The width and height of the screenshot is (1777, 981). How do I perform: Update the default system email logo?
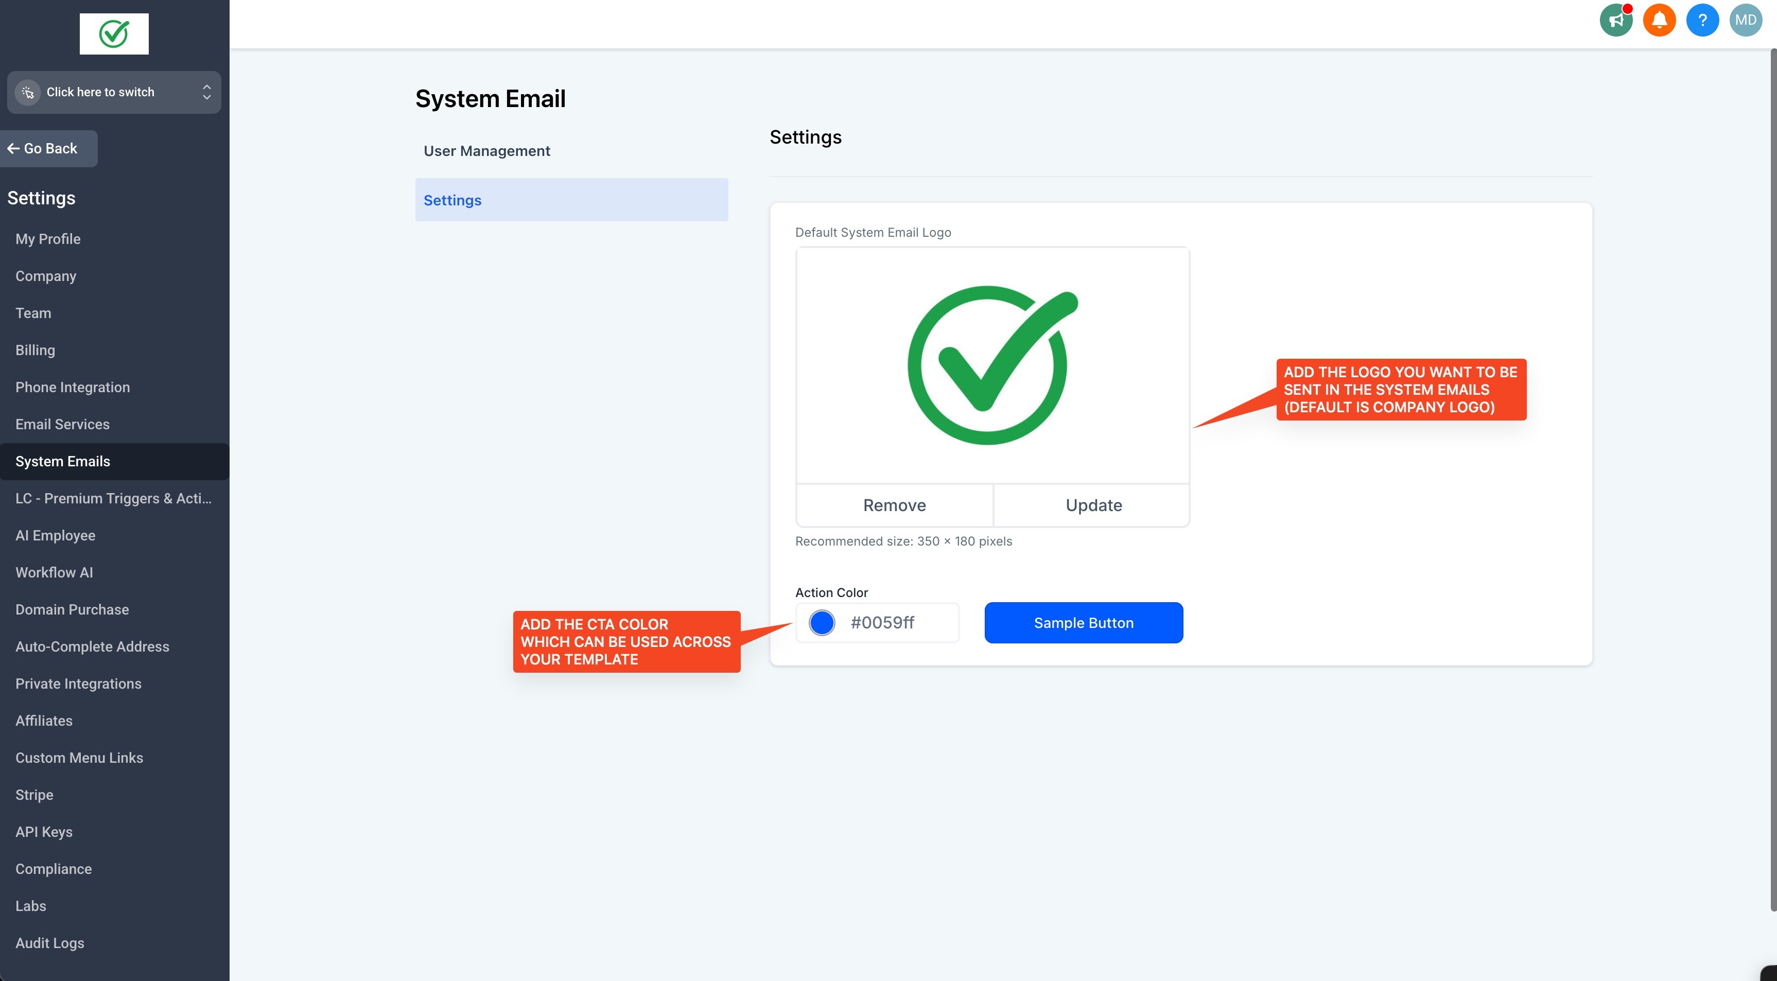(x=1093, y=505)
